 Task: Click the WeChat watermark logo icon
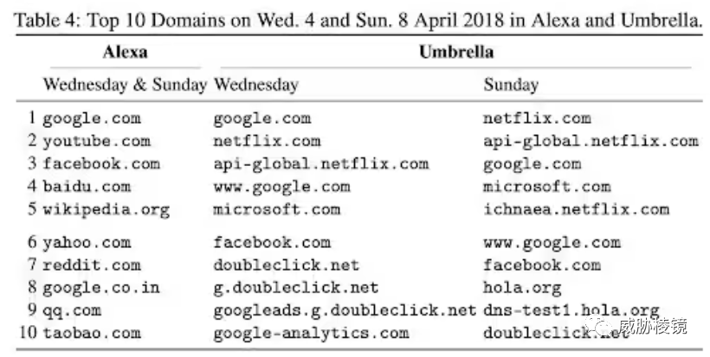[x=598, y=326]
